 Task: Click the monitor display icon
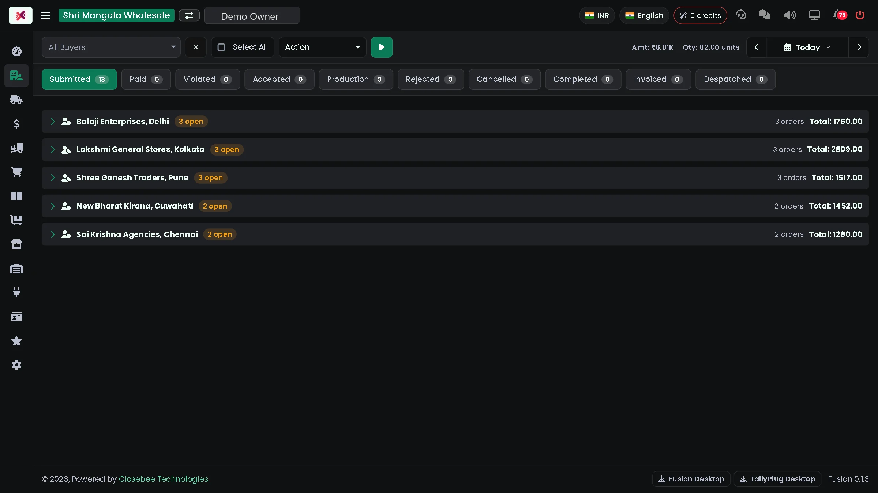coord(814,15)
